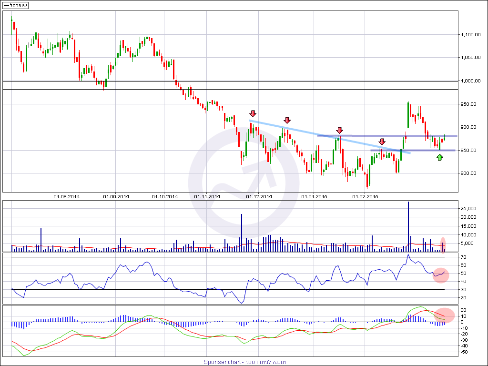Select the 01-08-2014 date label
Image resolution: width=488 pixels, height=366 pixels.
click(67, 196)
